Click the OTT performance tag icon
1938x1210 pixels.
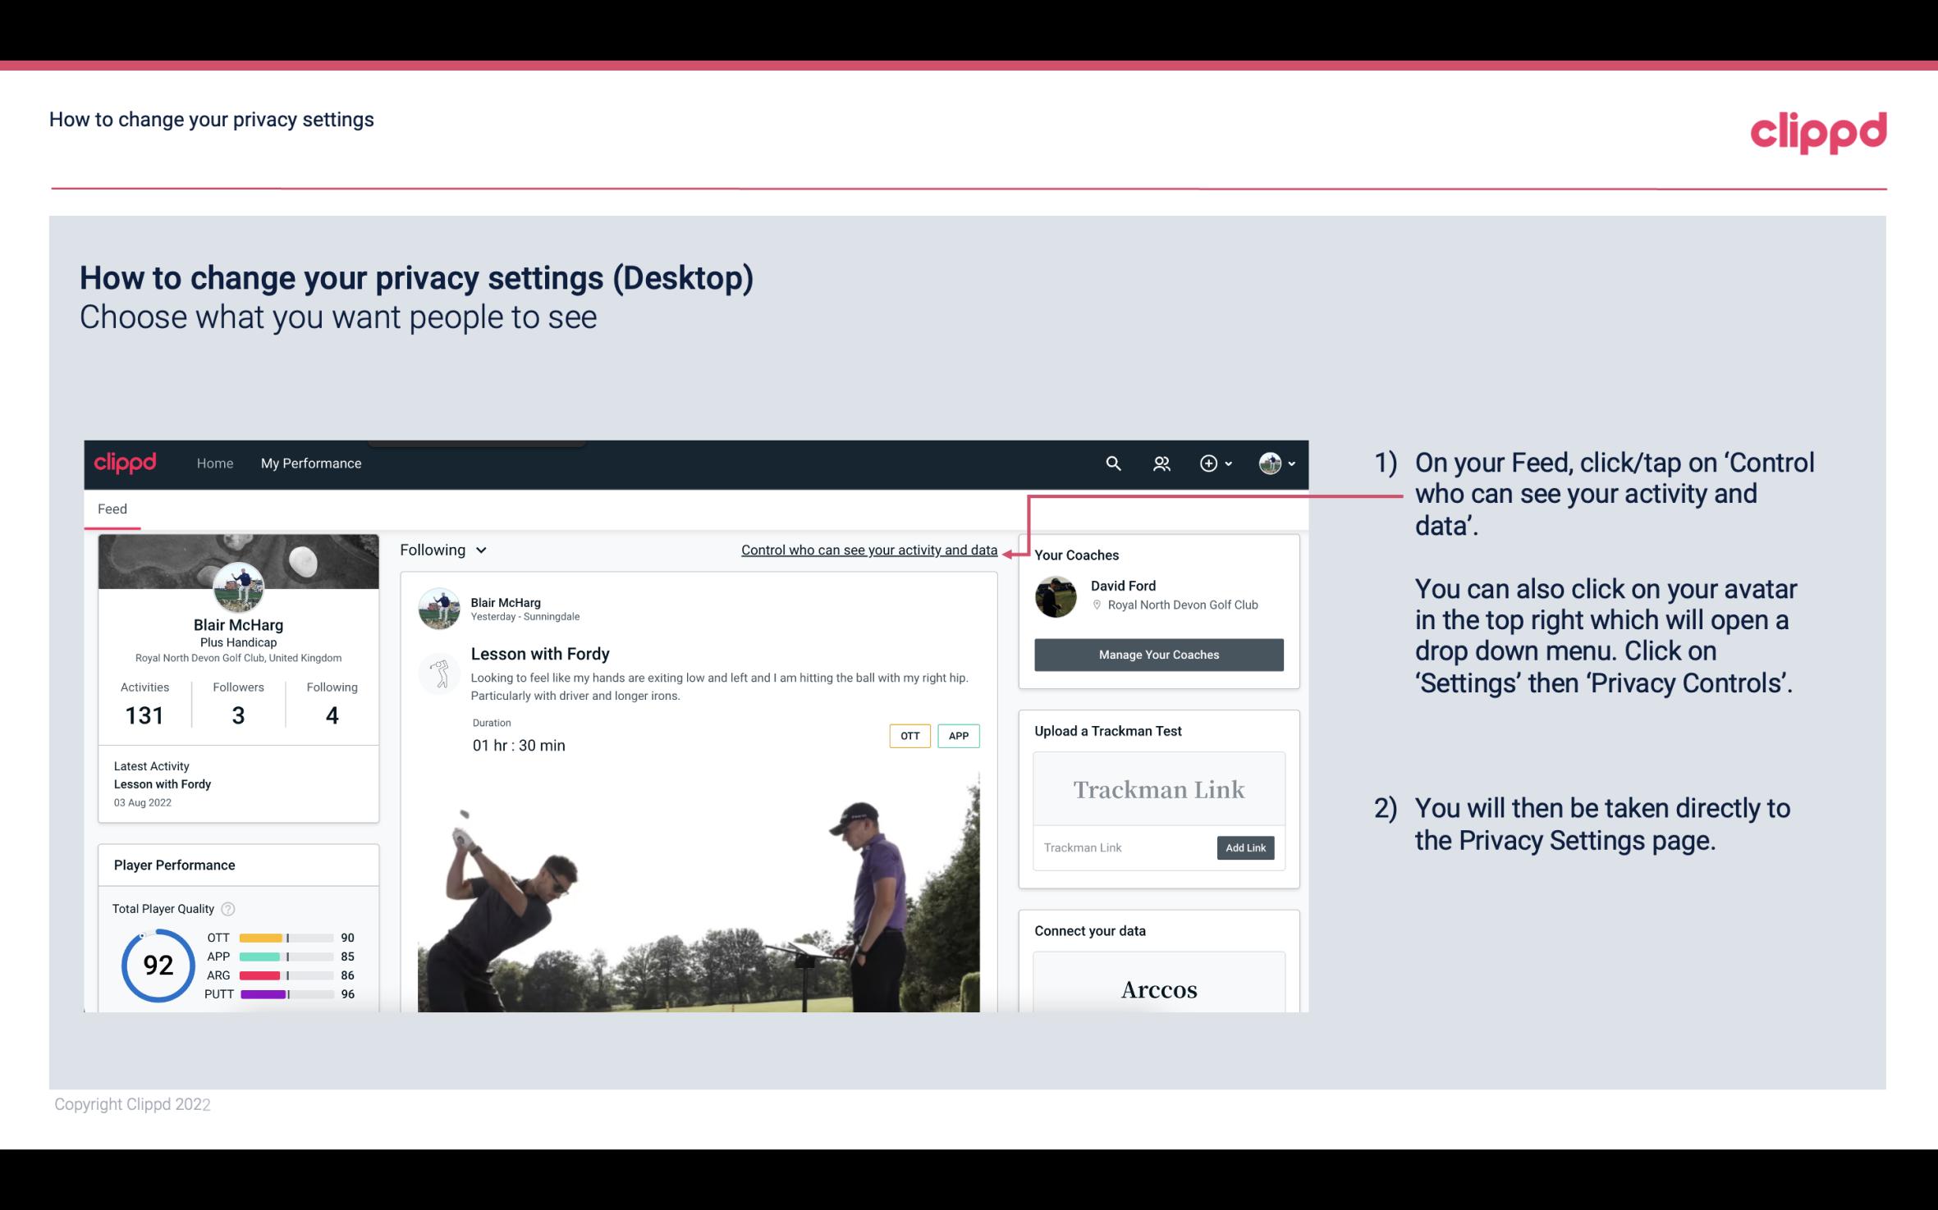point(909,735)
